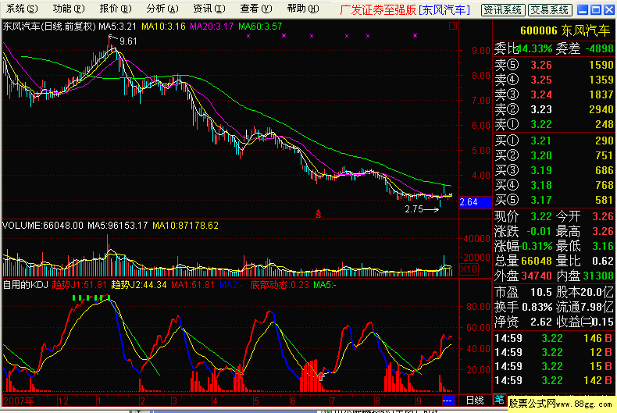Click the blue dashed period marker on date axis
617x413 pixels.
(x=448, y=401)
